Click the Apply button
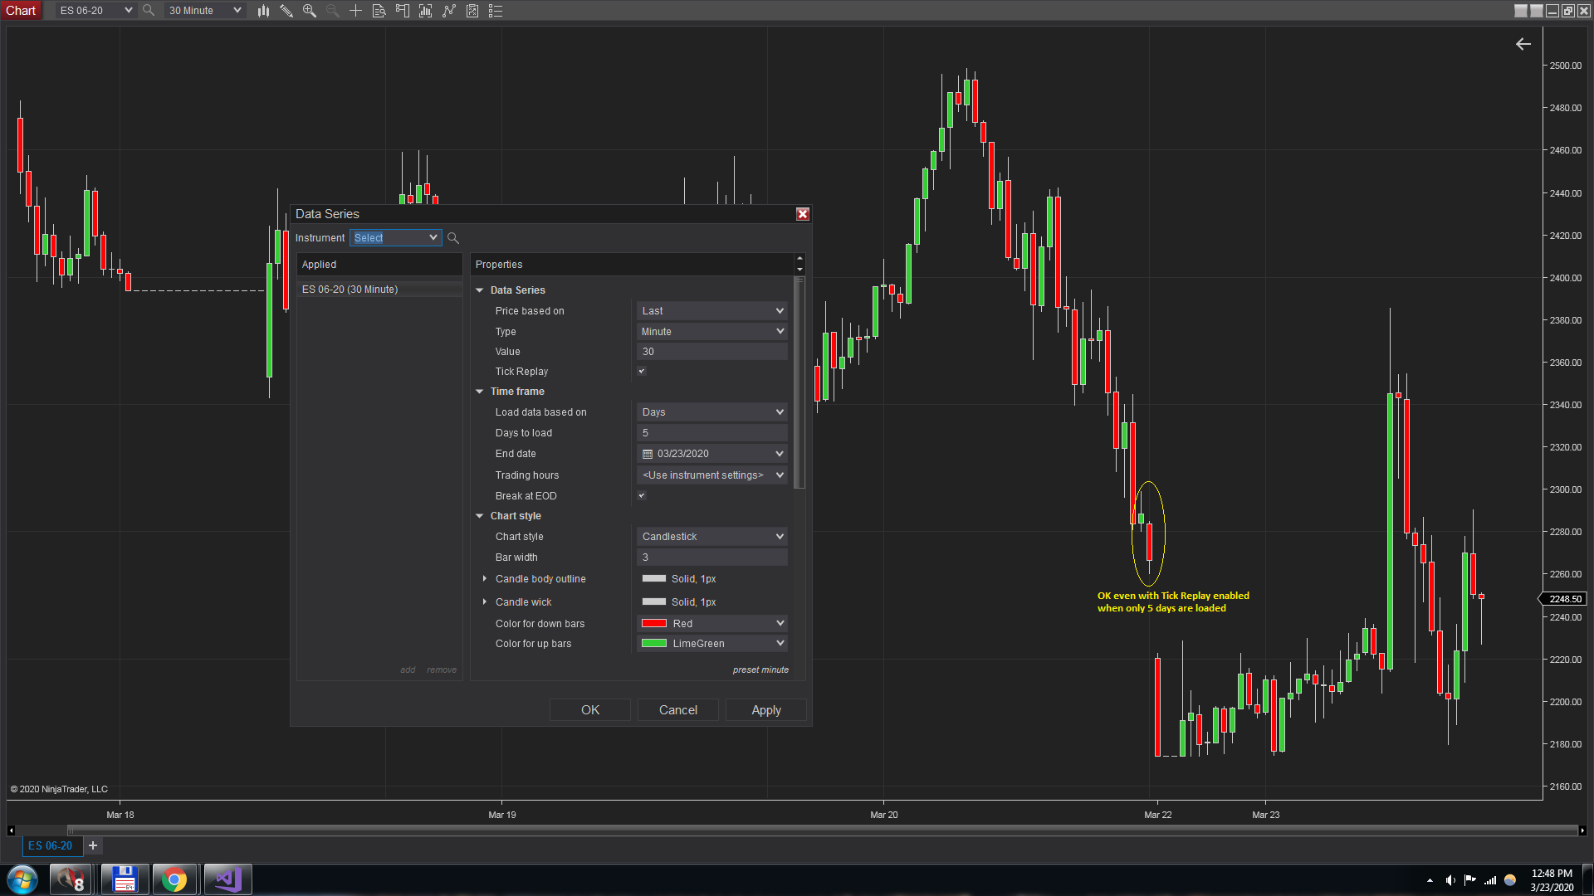1594x896 pixels. 765,710
